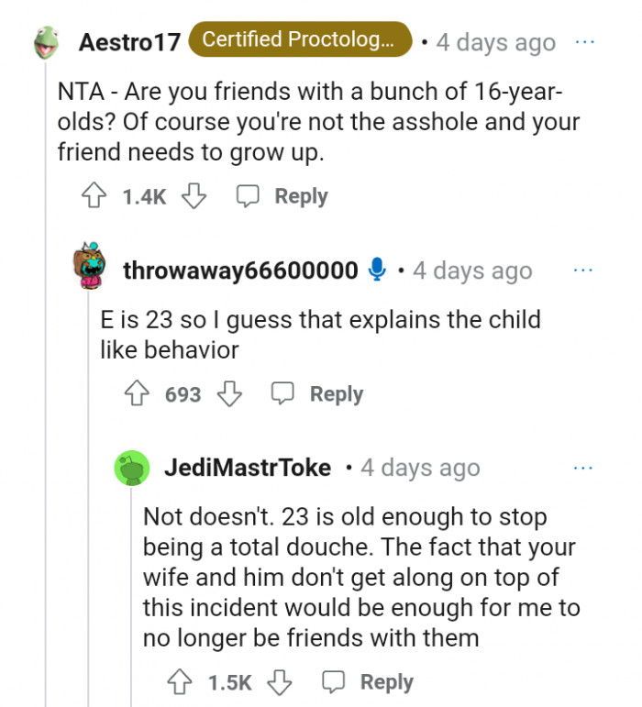Viewport: 642px width, 707px height.
Task: Upvote JediMastrToke's comment
Action: point(181,682)
